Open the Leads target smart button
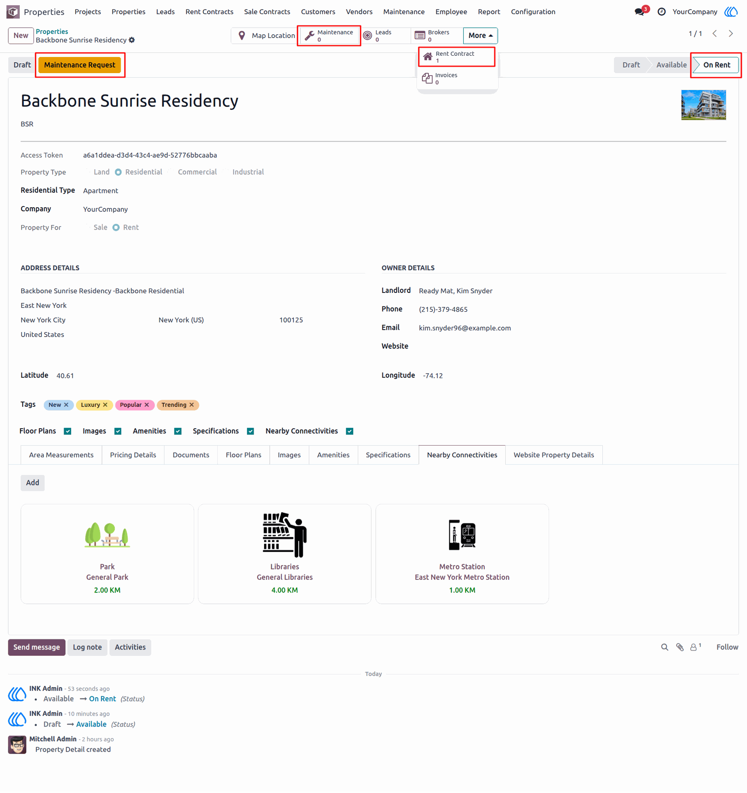The height and width of the screenshot is (793, 747). pos(385,36)
